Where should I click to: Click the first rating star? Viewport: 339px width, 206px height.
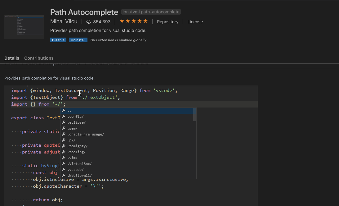(x=122, y=21)
